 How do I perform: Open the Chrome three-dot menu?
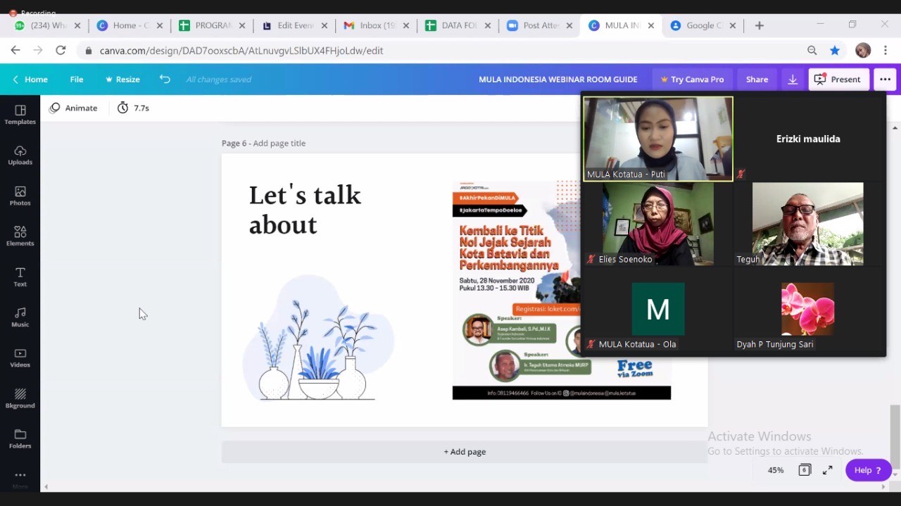click(885, 50)
